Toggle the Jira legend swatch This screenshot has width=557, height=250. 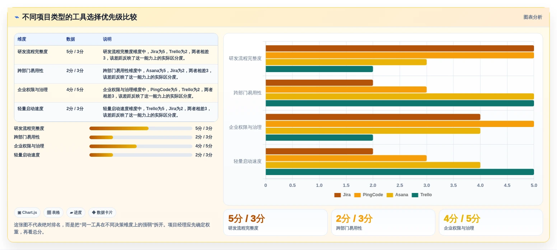[x=337, y=195]
